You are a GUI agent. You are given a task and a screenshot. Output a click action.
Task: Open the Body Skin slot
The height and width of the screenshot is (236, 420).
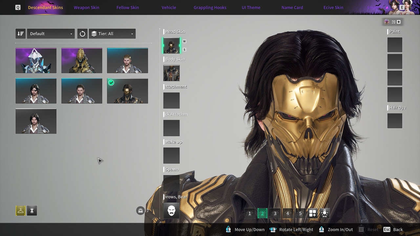click(172, 73)
